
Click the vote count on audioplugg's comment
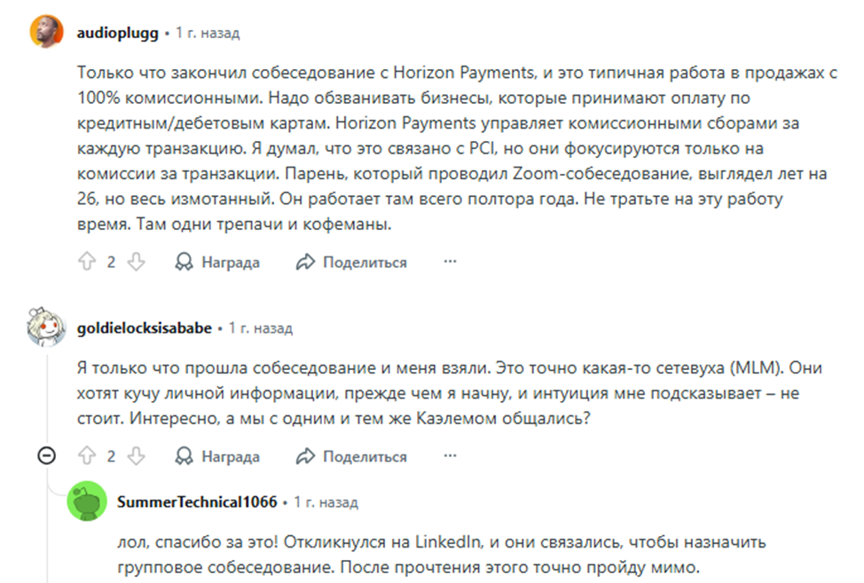[112, 262]
